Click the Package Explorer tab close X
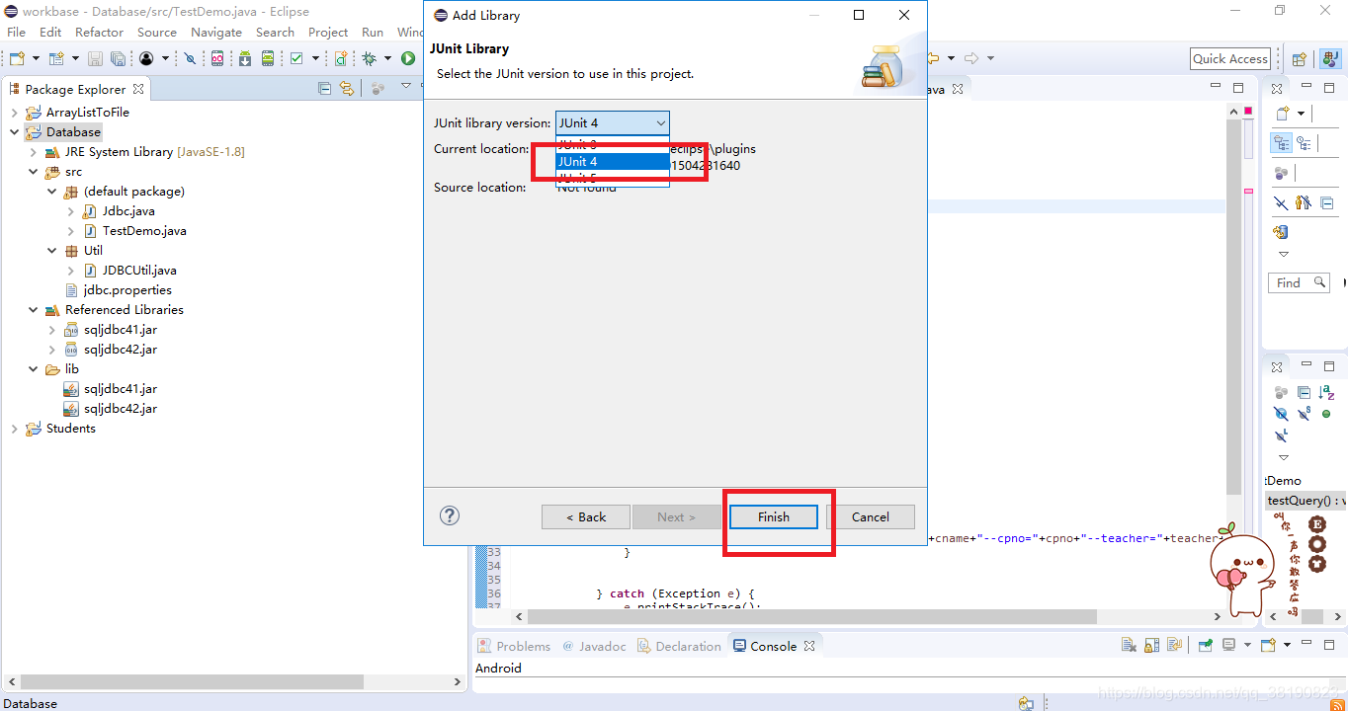Viewport: 1348px width, 711px height. point(138,89)
